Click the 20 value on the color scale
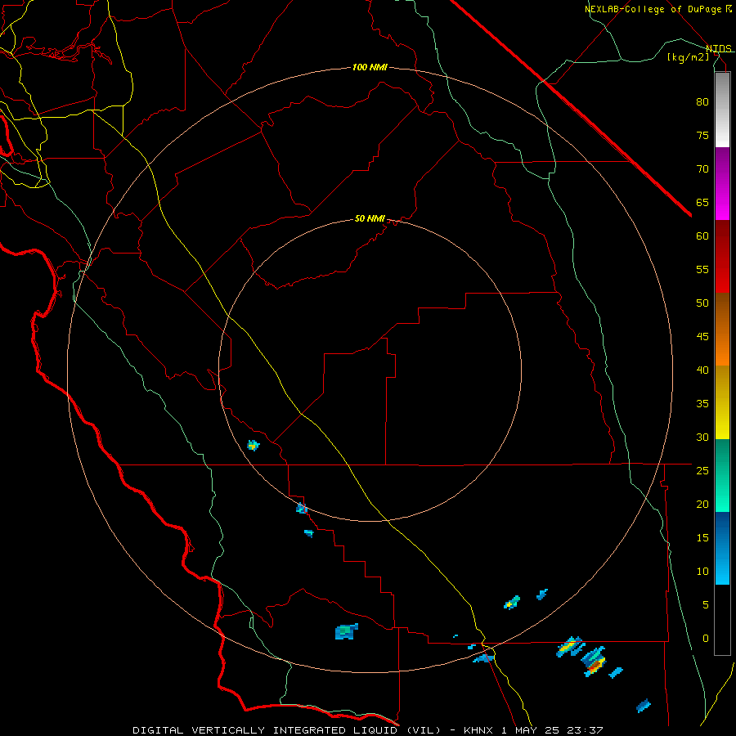The height and width of the screenshot is (736, 736). pyautogui.click(x=702, y=504)
